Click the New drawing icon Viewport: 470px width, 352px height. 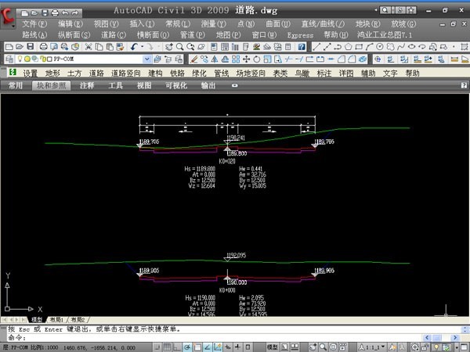coord(9,47)
